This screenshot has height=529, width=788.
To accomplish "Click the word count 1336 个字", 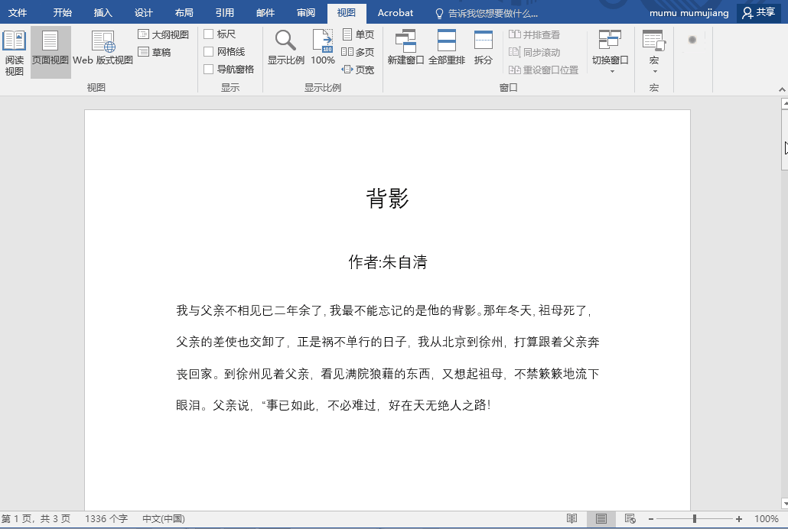I will pyautogui.click(x=106, y=518).
